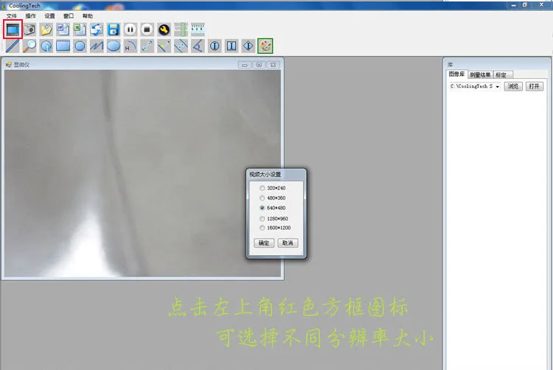This screenshot has width=553, height=370.
Task: Click the horizontal ruler scale icon
Action: [x=198, y=29]
